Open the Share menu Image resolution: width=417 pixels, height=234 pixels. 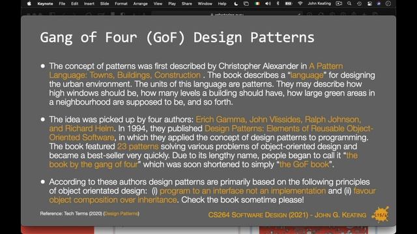tap(187, 4)
